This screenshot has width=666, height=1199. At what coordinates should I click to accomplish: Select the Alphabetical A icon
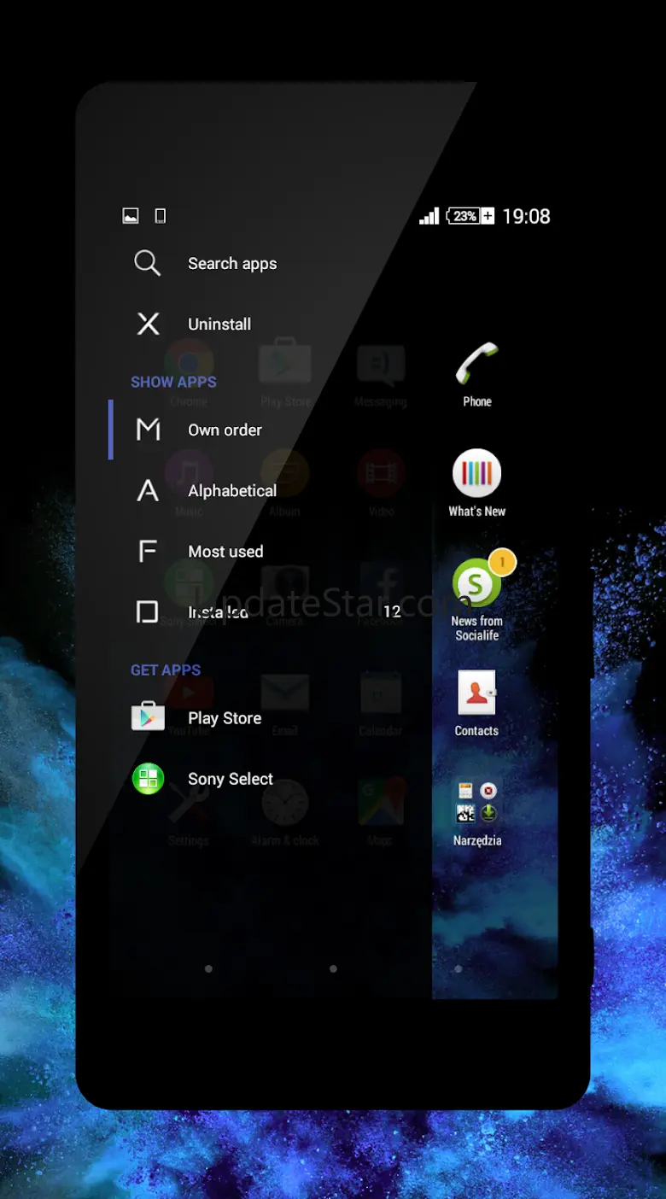click(x=148, y=490)
